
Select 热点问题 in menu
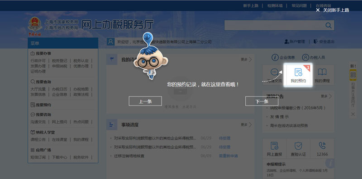81,122
